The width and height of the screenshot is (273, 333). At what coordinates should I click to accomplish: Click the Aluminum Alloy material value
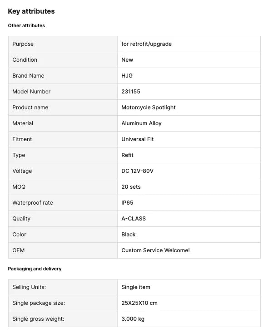coord(141,123)
